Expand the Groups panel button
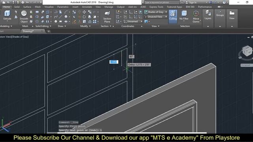253x142 pixels. point(220,19)
